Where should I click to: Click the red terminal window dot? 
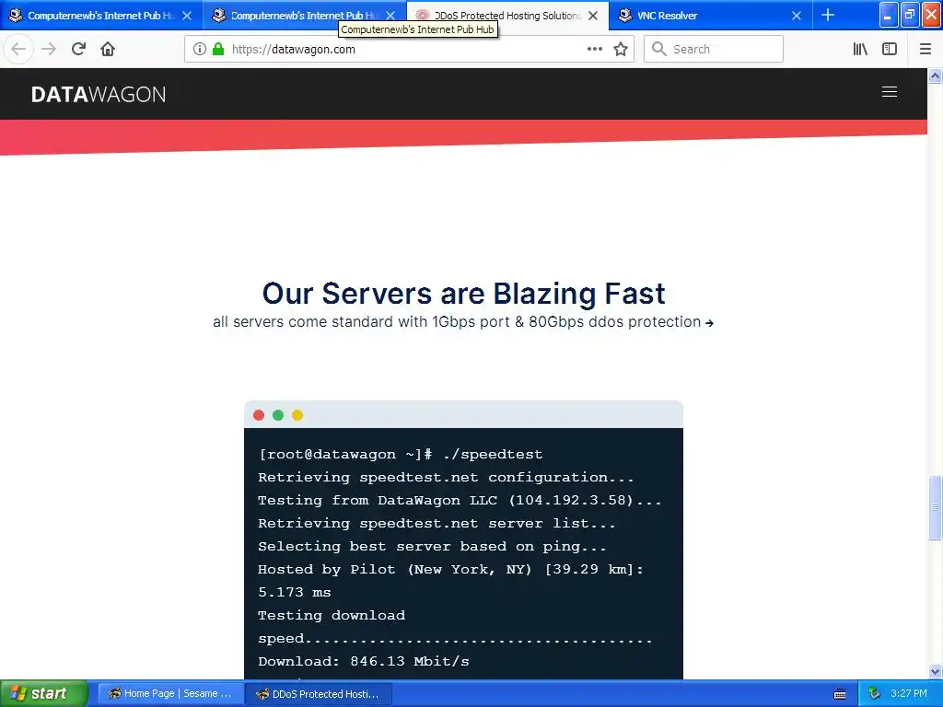click(x=259, y=415)
